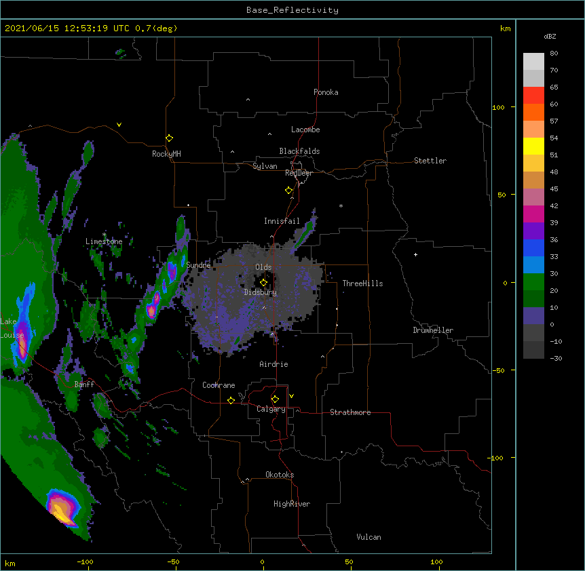
Task: Click the white plus marker west of Drumheller
Action: 415,254
